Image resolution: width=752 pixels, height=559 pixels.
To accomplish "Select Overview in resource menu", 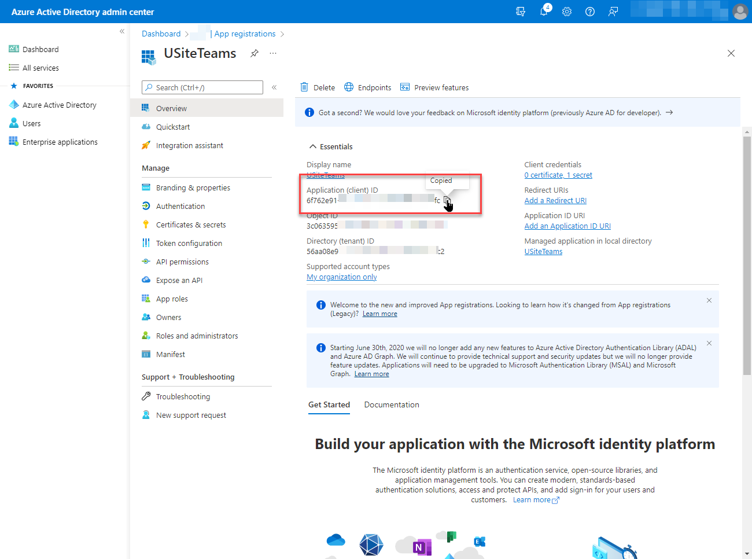I will point(207,108).
